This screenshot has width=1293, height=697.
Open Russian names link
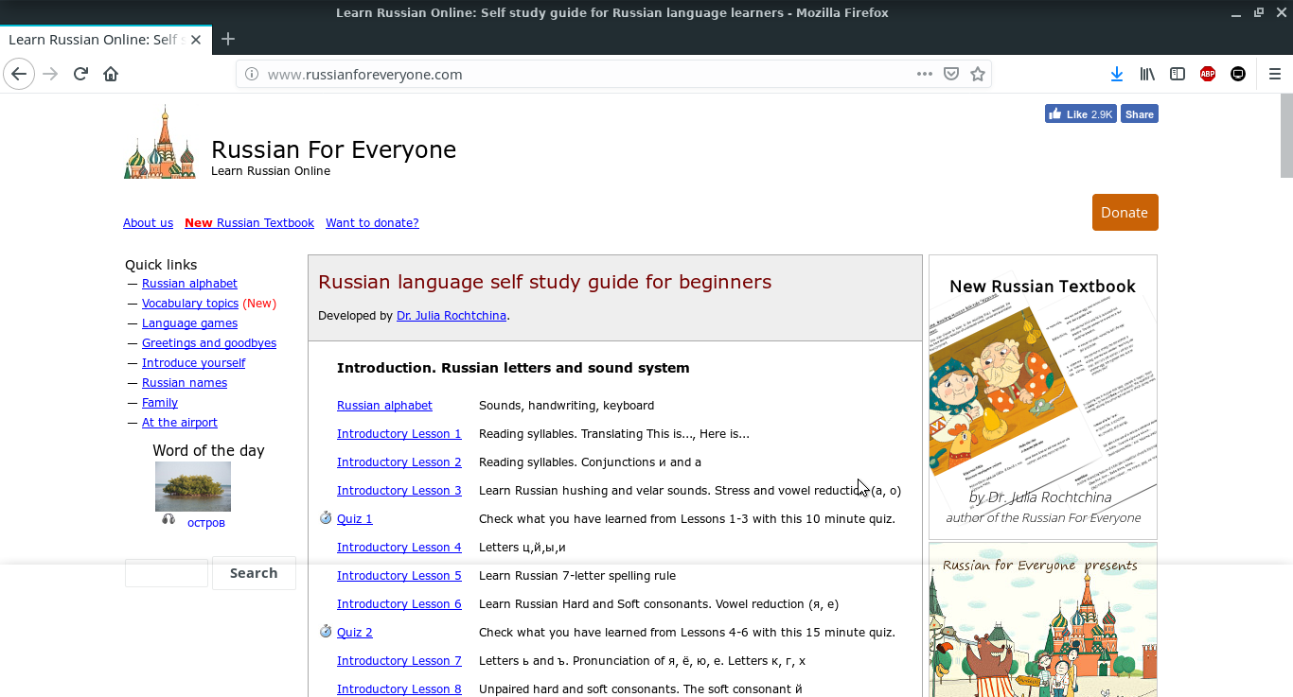[x=185, y=383]
